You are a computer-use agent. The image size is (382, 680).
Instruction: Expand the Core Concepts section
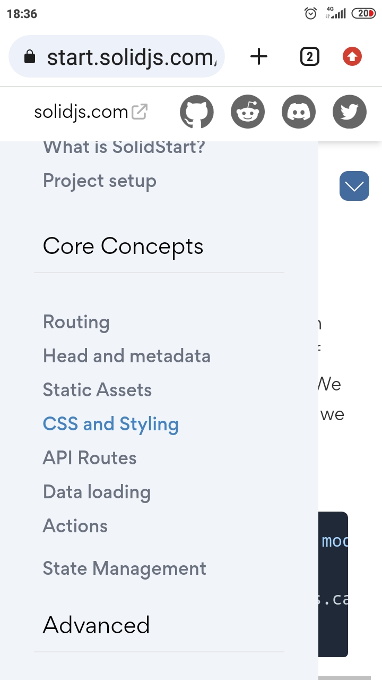pyautogui.click(x=123, y=245)
